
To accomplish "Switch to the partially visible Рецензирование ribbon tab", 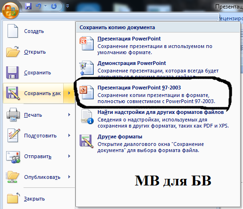I will (231, 18).
